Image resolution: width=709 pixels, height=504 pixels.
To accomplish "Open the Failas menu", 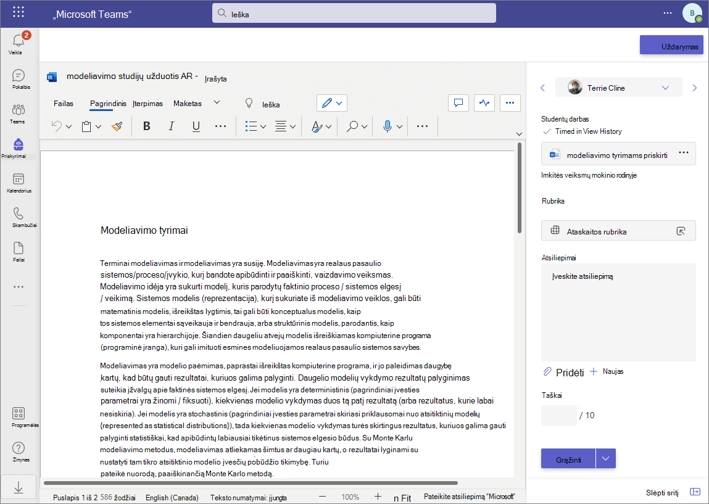I will (64, 104).
